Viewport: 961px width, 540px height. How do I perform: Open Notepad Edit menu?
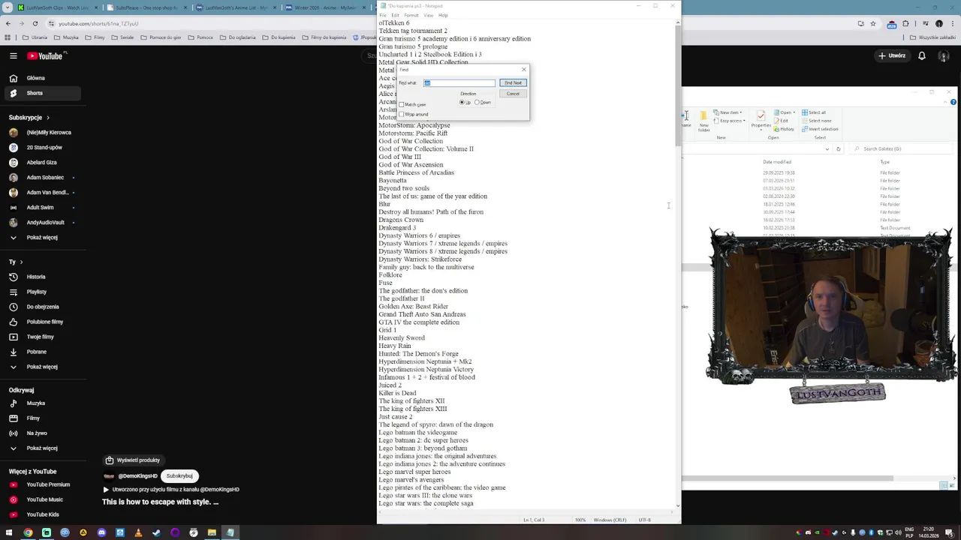tap(395, 15)
